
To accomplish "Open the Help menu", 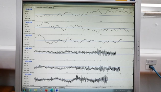I will (32, 5).
